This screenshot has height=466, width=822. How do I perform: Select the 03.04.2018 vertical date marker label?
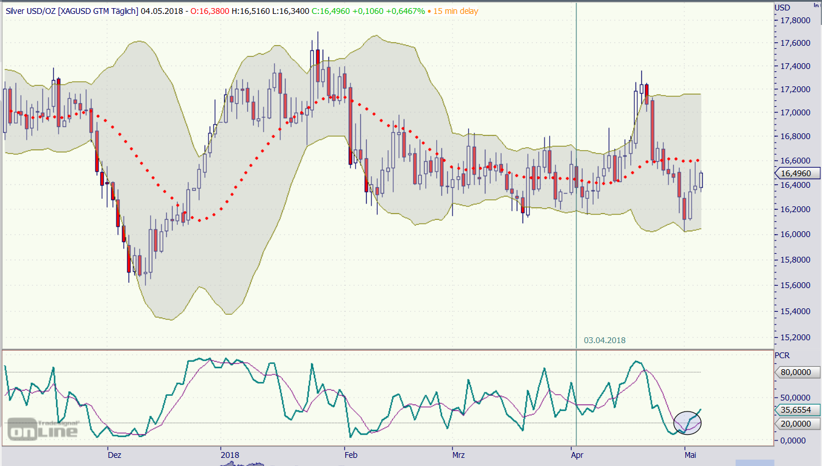pos(605,340)
